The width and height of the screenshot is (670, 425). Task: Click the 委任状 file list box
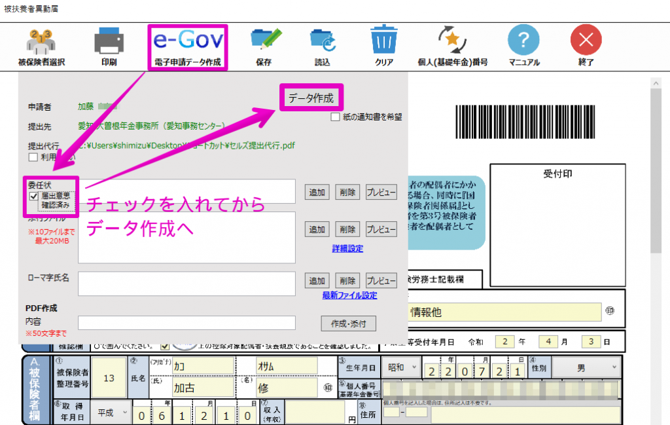point(186,191)
